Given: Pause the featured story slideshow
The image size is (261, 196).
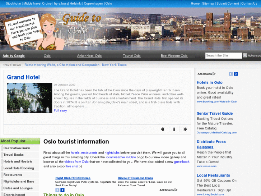Looking at the screenshot, I should click(x=174, y=129).
